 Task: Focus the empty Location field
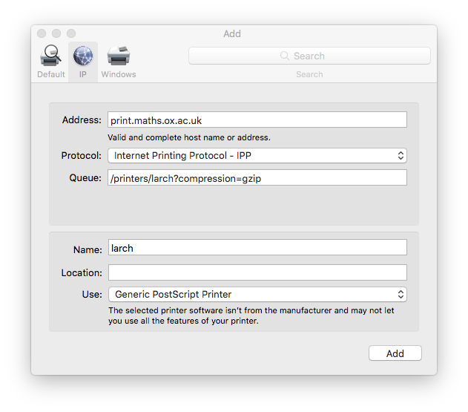click(x=257, y=272)
